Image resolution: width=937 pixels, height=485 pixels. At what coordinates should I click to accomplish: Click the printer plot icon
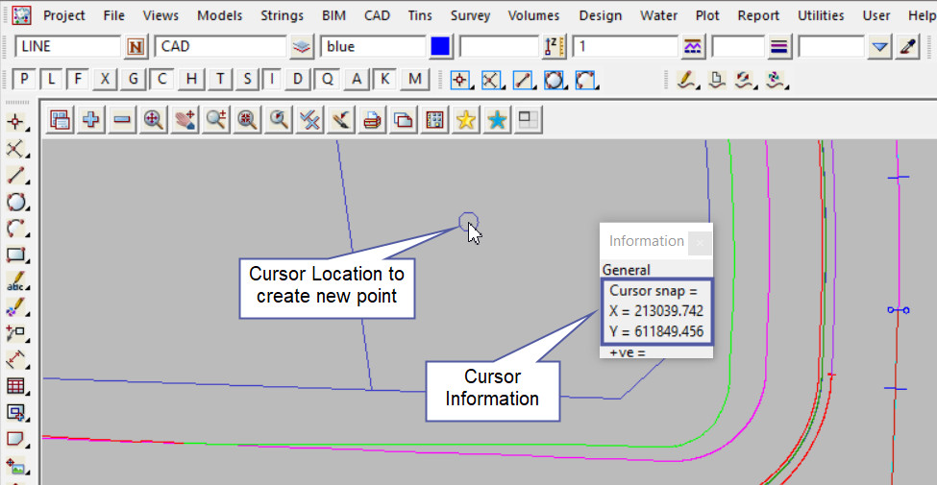(373, 120)
